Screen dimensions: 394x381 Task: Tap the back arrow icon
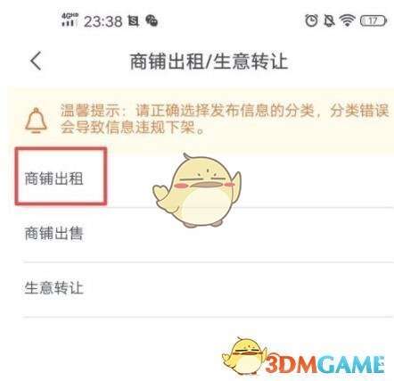point(36,61)
